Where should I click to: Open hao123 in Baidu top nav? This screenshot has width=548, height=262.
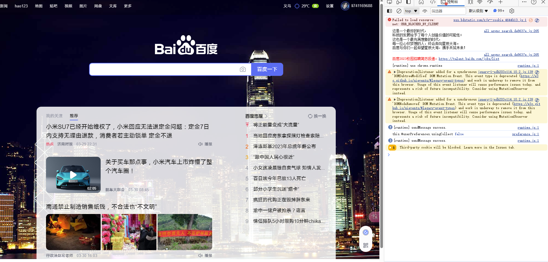21,6
